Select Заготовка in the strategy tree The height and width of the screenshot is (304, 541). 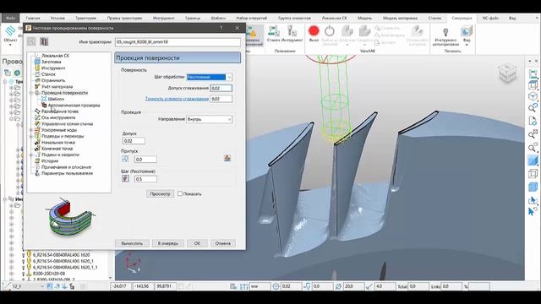coord(51,62)
